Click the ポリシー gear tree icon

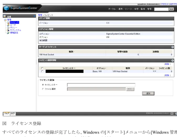click(x=8, y=28)
